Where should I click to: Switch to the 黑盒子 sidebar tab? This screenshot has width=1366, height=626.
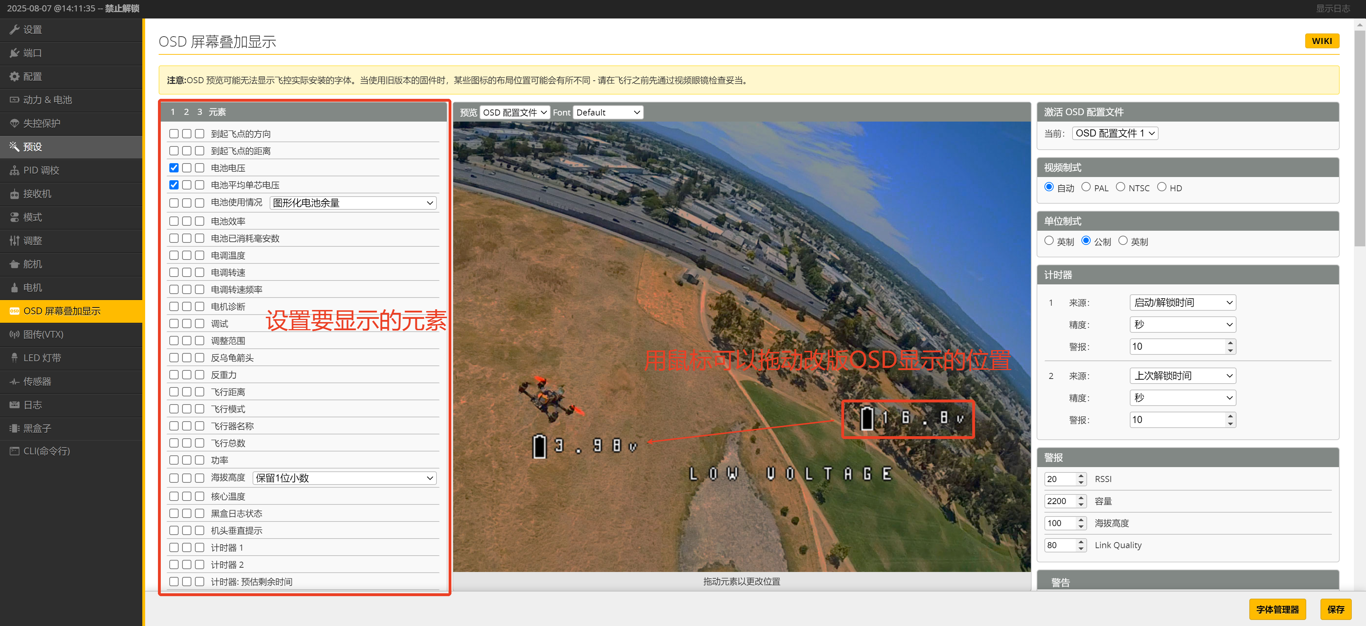click(x=37, y=428)
